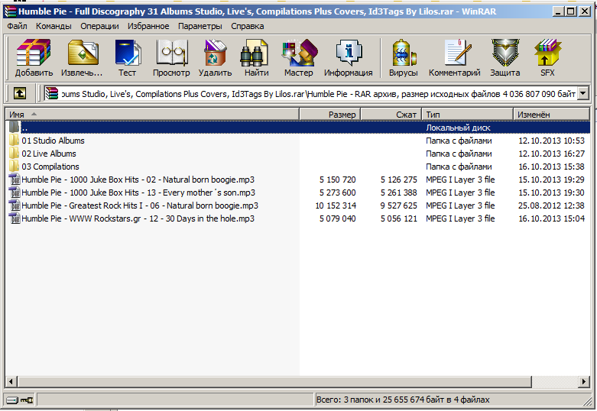This screenshot has height=411, width=597.
Task: Click mp3 icon of Every mother's son file
Action: tap(15, 193)
